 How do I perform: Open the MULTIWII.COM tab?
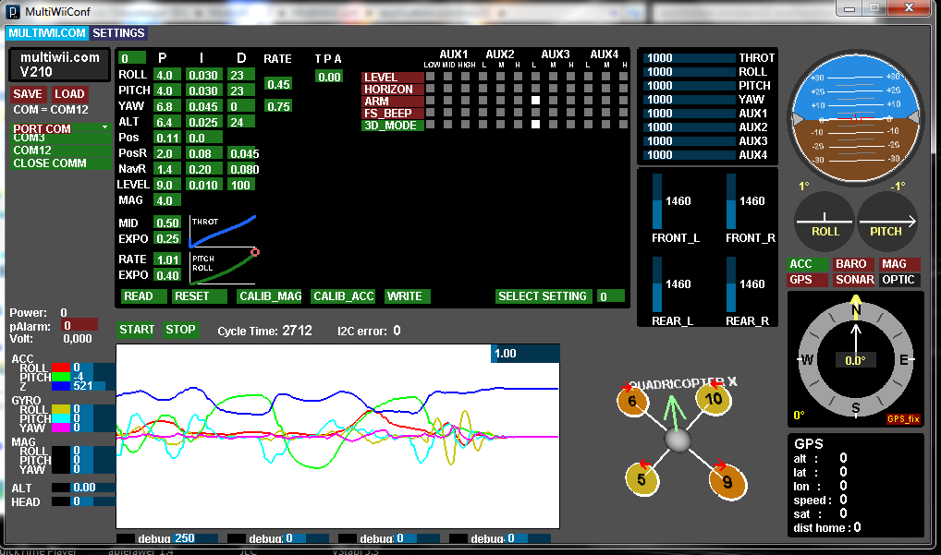click(x=47, y=33)
